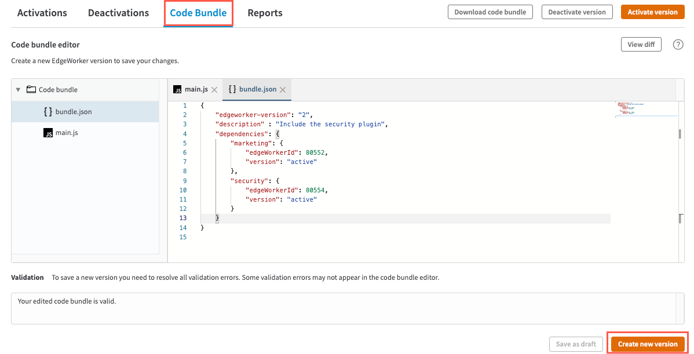Go to the Activations tab
Image resolution: width=694 pixels, height=354 pixels.
pyautogui.click(x=42, y=13)
